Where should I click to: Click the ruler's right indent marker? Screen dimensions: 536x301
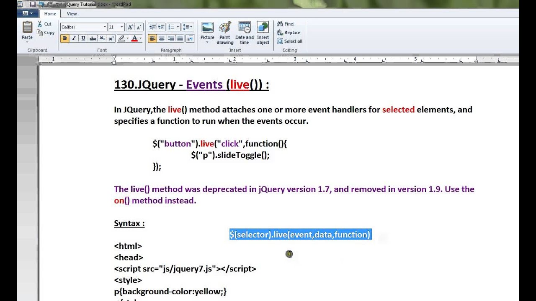476,61
